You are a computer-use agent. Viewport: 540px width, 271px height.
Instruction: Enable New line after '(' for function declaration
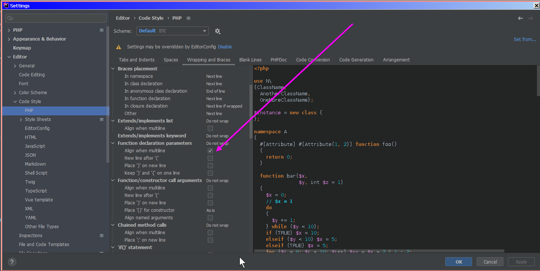pyautogui.click(x=210, y=158)
